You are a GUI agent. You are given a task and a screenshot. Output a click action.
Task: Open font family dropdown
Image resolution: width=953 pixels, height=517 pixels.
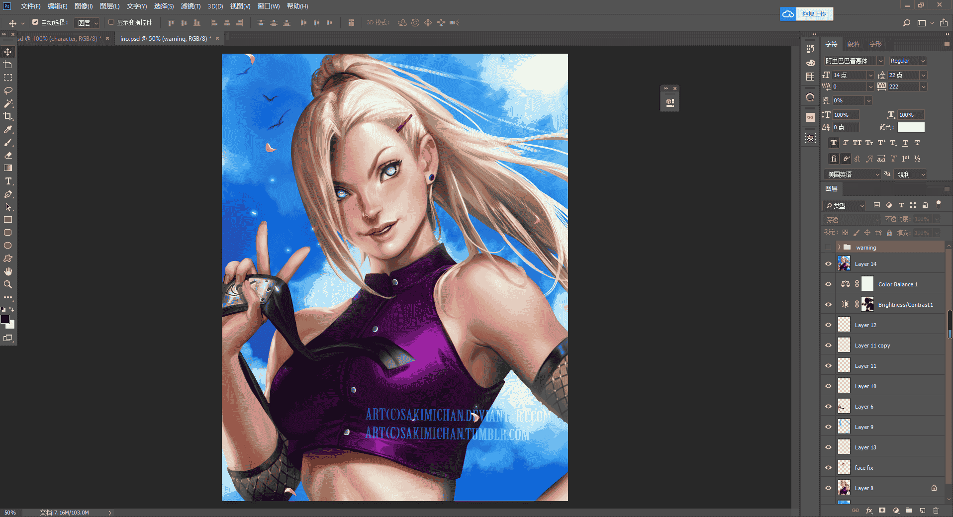pyautogui.click(x=880, y=61)
